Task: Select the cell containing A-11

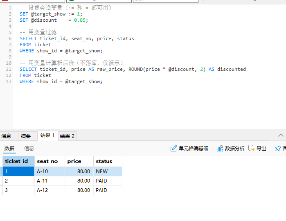Action: pos(43,180)
